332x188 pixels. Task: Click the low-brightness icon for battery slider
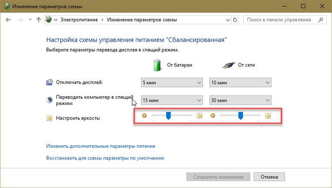pyautogui.click(x=144, y=116)
